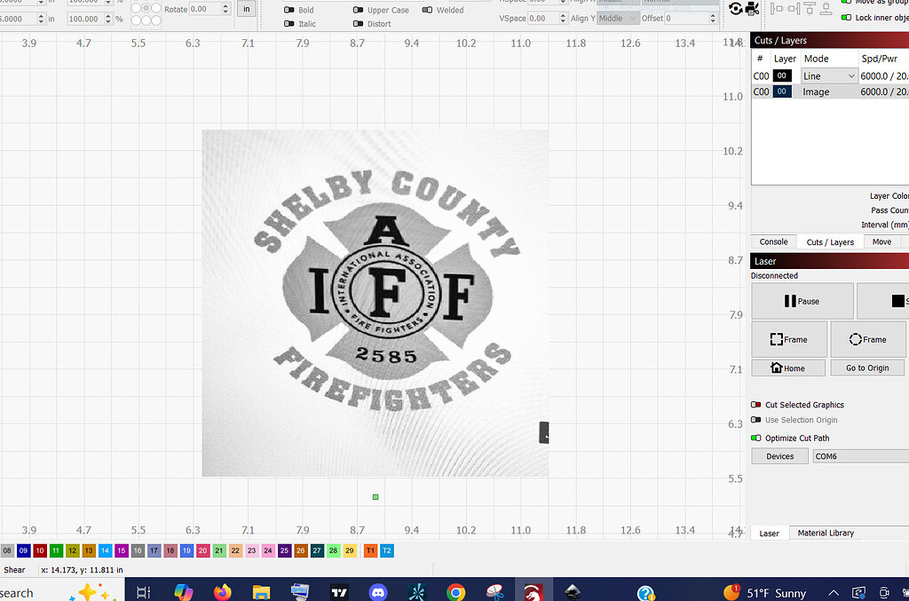Toggle Cut Selected Graphics switch
Screen dimensions: 909x601
(756, 405)
